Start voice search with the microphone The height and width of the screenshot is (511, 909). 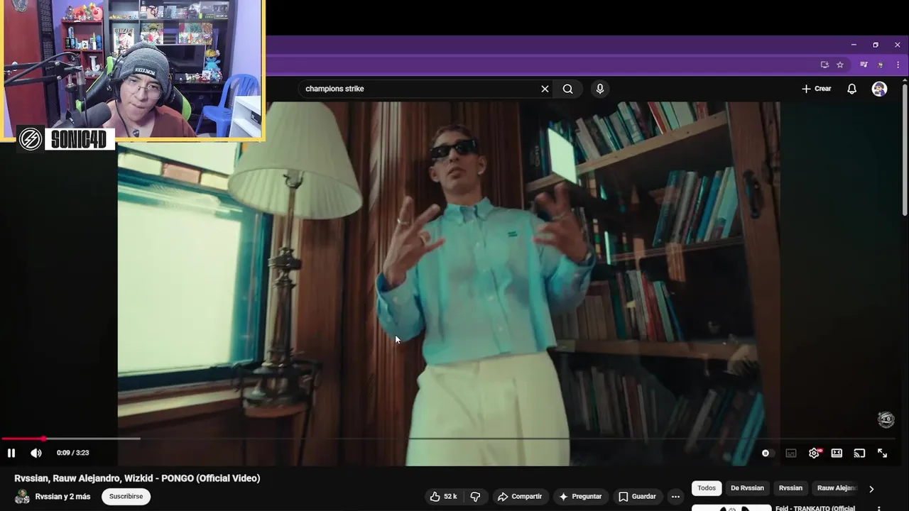[600, 89]
